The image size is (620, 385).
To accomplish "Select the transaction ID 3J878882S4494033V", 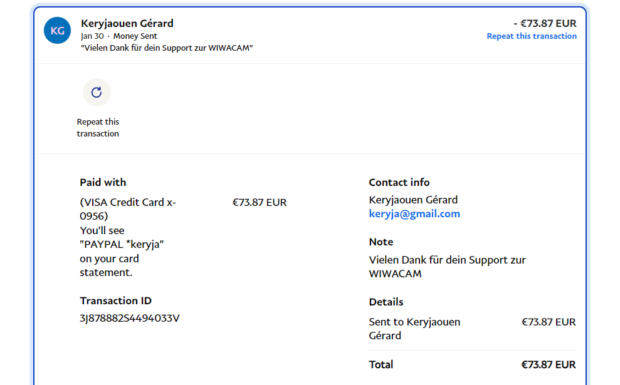I will pos(130,318).
